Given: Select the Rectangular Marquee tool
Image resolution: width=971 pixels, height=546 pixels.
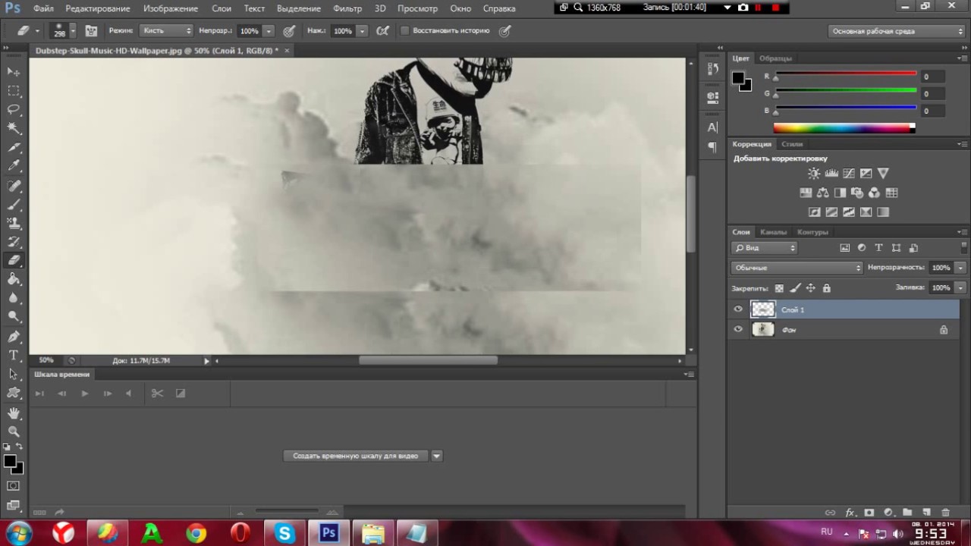Looking at the screenshot, I should point(14,90).
